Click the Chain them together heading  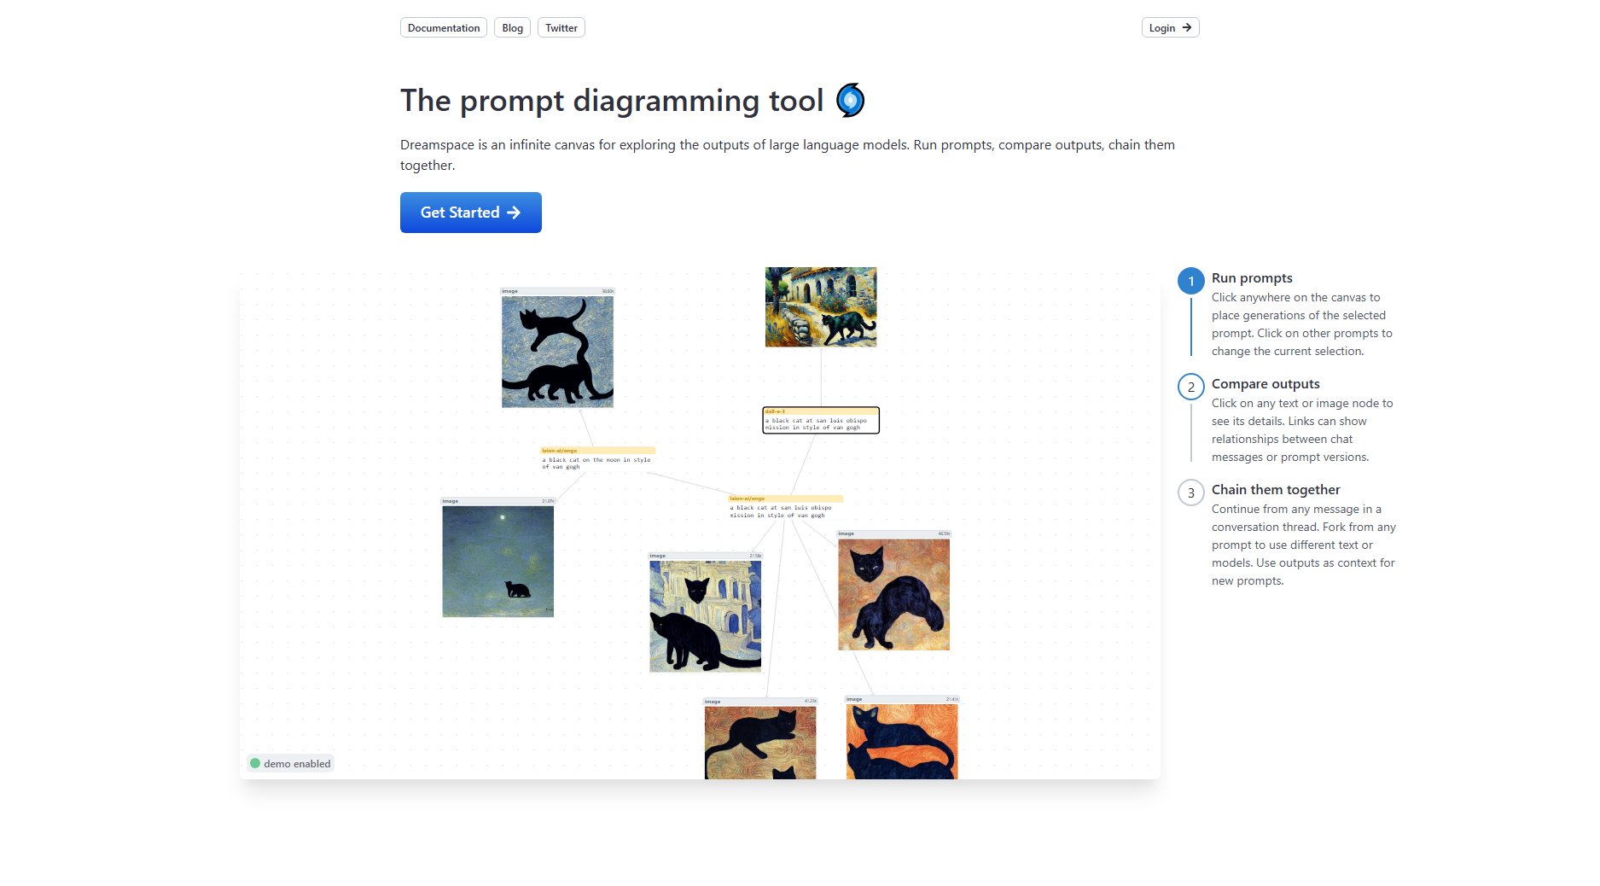pos(1276,489)
